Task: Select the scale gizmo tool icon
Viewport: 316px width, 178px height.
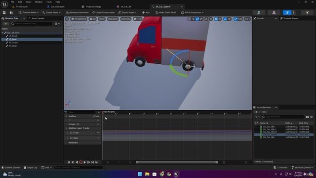Action: pos(201,19)
